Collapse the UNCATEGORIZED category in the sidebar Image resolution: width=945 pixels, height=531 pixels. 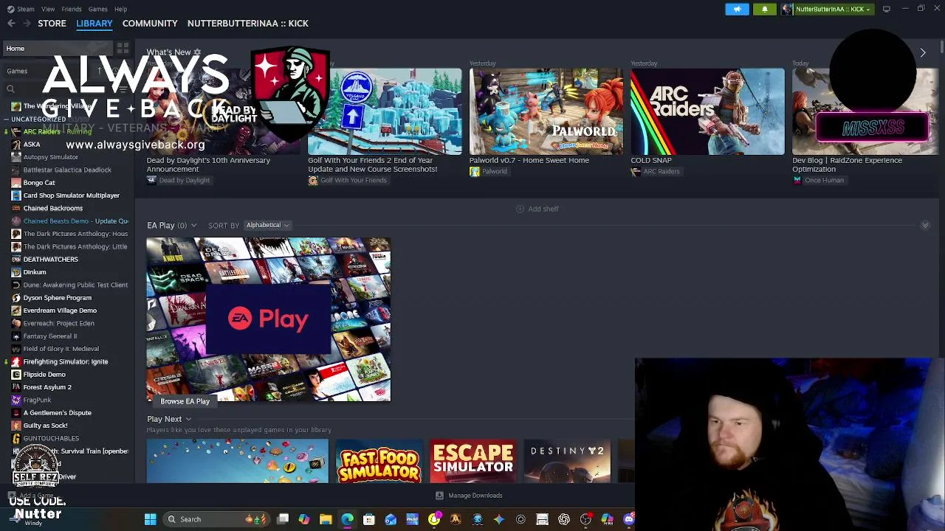[6, 119]
